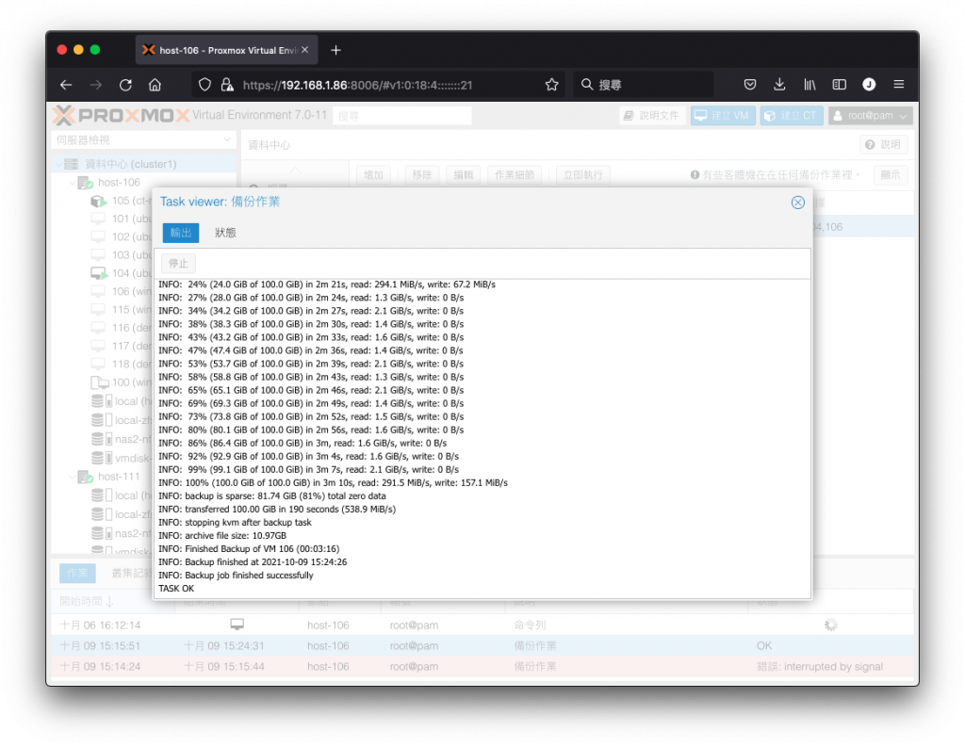Open the browser home page icon
This screenshot has width=965, height=747.
[x=155, y=85]
